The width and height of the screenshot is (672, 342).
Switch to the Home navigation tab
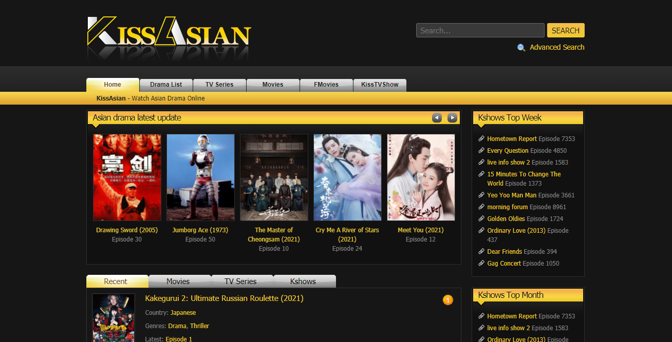(x=113, y=85)
